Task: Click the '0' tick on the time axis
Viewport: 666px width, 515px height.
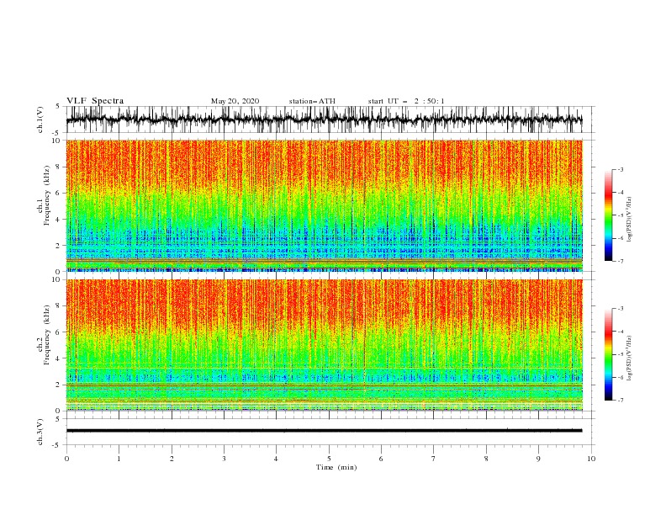Action: (66, 459)
